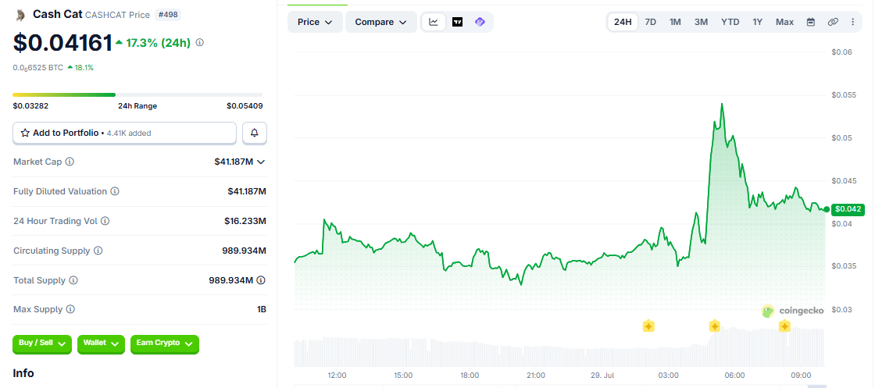This screenshot has width=875, height=388.
Task: Show info for Market Cap
Action: coord(70,162)
